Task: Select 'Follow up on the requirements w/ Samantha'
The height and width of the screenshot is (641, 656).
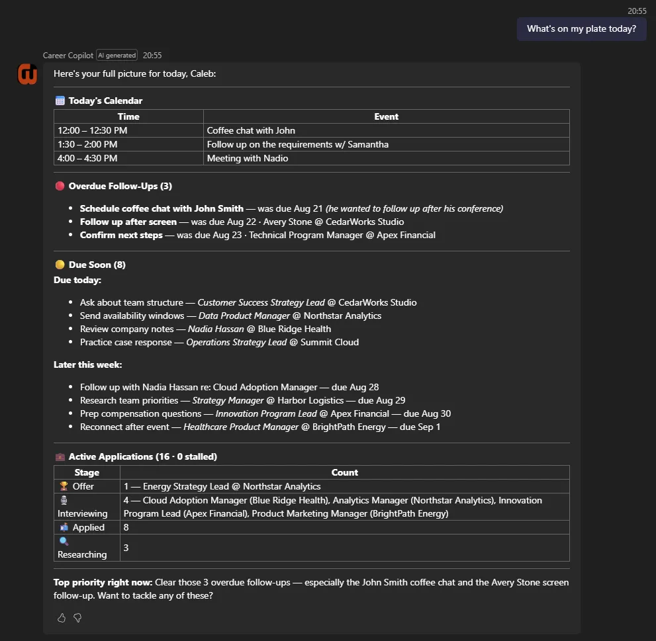Action: pyautogui.click(x=386, y=144)
